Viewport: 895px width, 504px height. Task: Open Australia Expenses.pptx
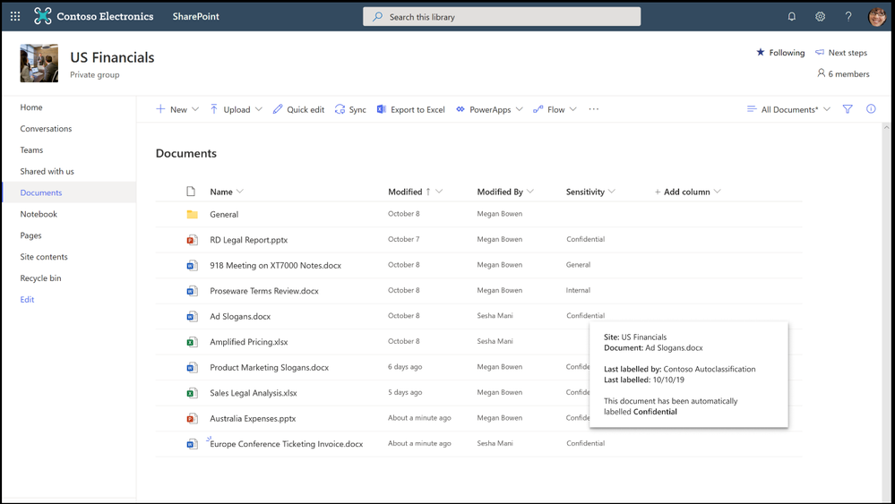(x=253, y=418)
